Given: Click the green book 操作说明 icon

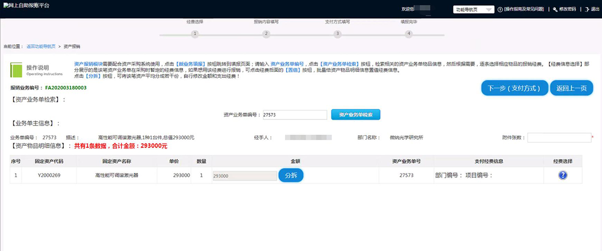Looking at the screenshot, I should pyautogui.click(x=17, y=69).
